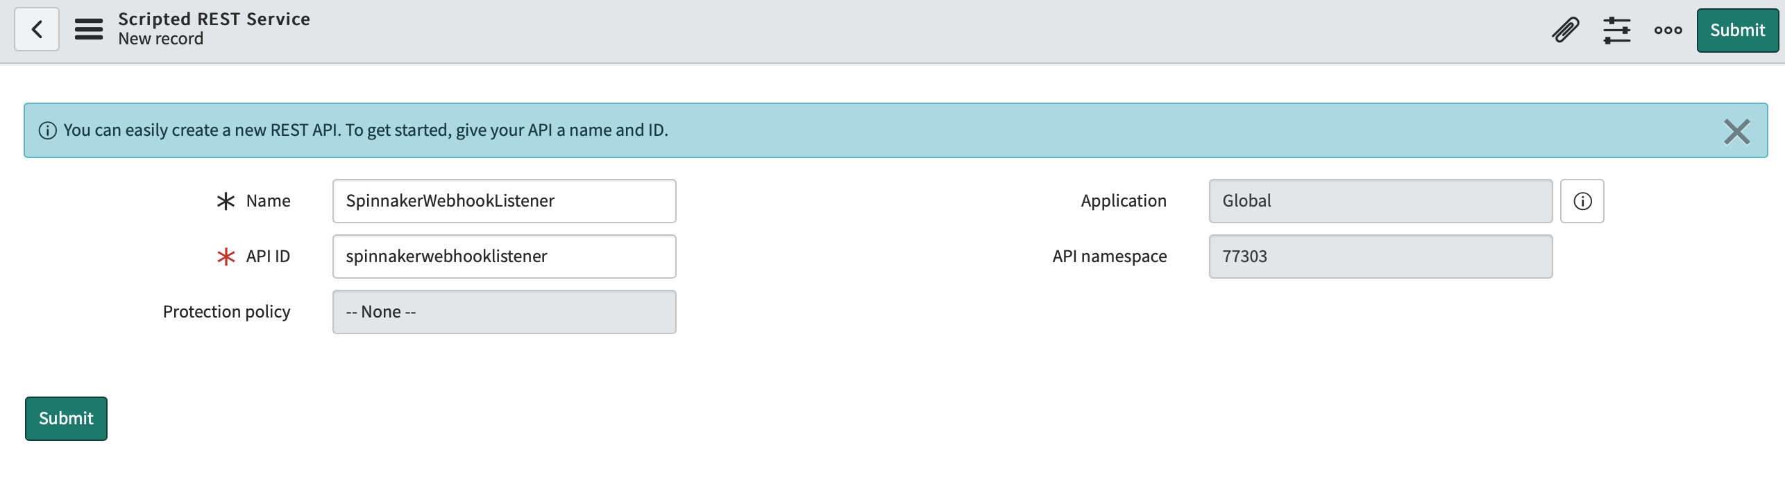Click the Protection policy label

(x=226, y=312)
